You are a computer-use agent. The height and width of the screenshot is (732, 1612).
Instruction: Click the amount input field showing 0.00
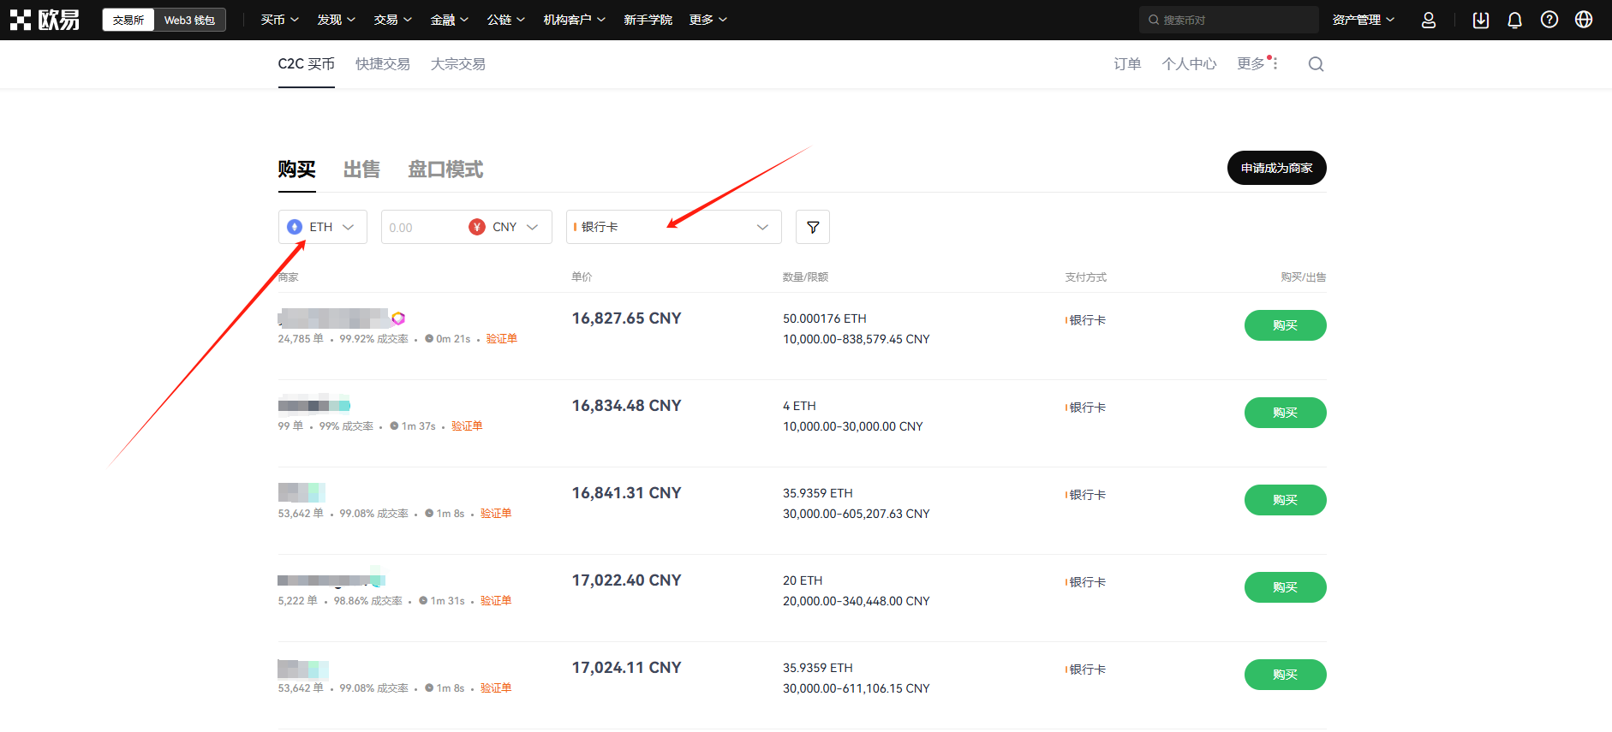click(420, 227)
